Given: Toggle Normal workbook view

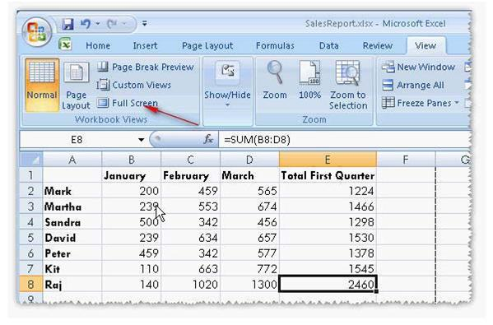Looking at the screenshot, I should point(42,85).
